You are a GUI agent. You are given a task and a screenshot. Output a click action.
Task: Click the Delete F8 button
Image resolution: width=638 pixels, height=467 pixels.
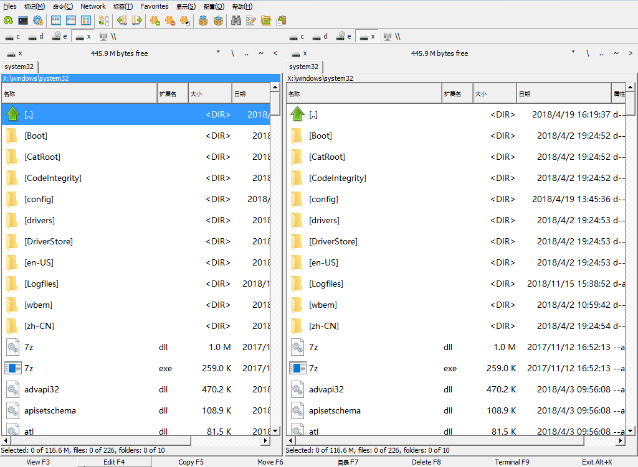[426, 462]
